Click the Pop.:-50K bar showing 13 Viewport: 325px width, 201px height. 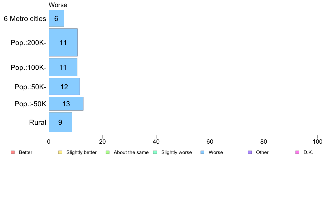pos(66,104)
